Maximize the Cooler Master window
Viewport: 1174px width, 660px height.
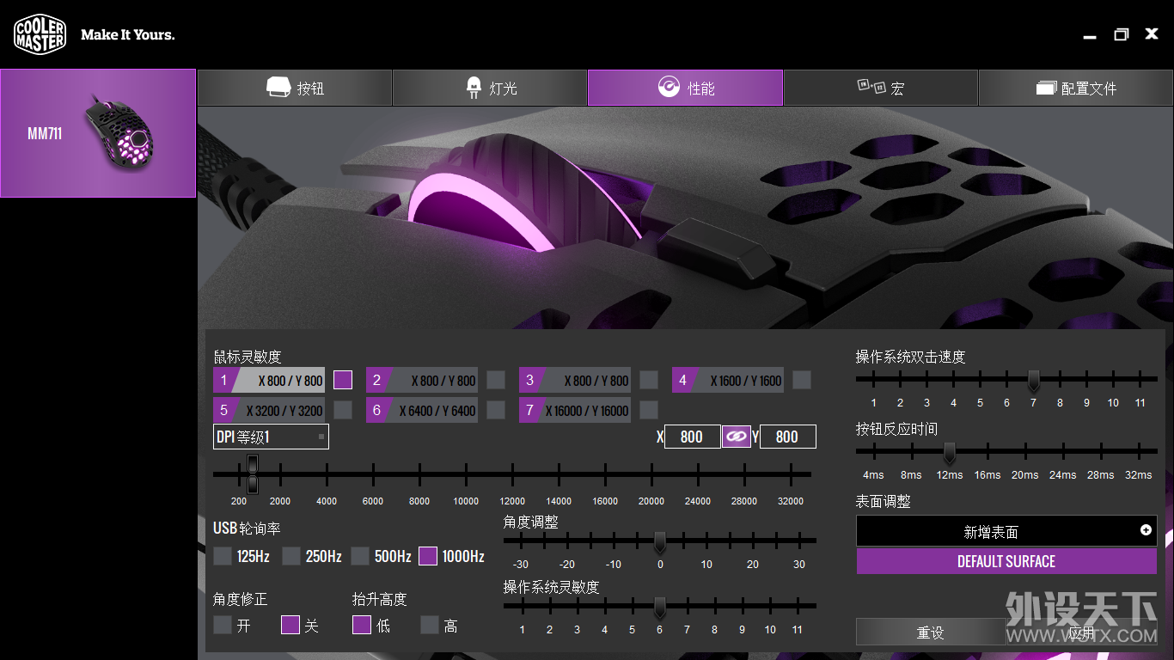pos(1121,34)
